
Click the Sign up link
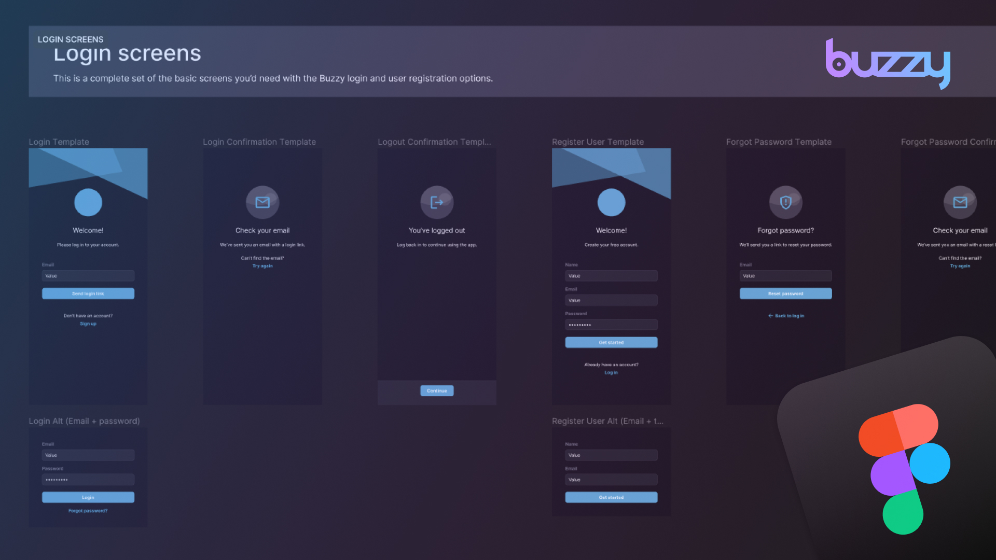click(x=88, y=324)
